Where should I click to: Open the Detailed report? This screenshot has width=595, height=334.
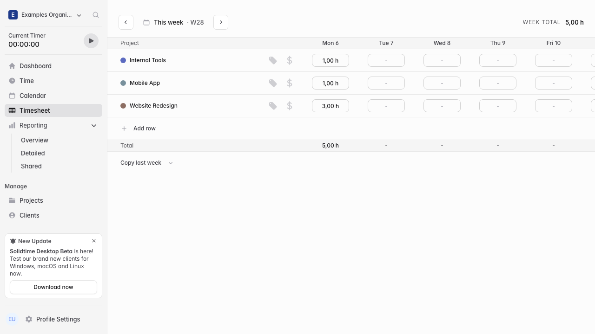tap(33, 153)
